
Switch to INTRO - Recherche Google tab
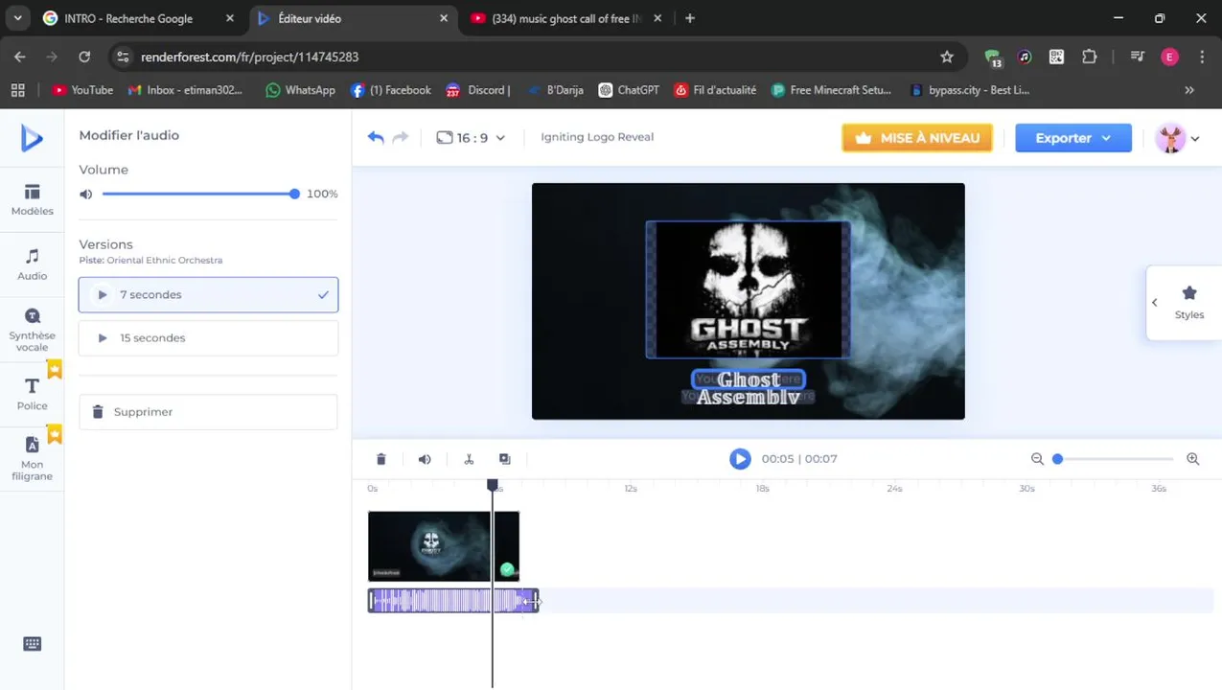point(140,18)
